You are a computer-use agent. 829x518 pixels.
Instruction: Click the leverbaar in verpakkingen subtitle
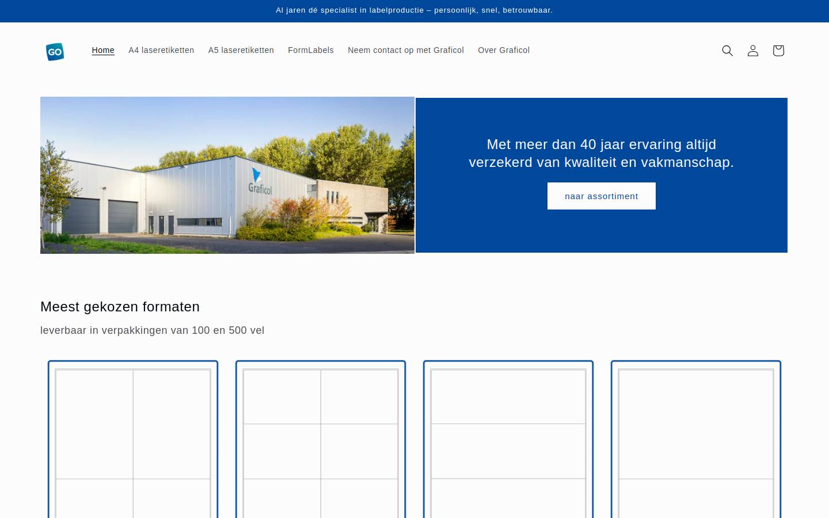(153, 330)
